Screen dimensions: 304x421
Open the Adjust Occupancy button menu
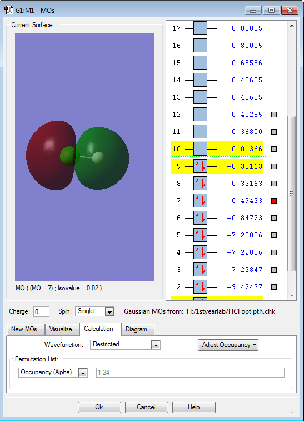pyautogui.click(x=228, y=345)
